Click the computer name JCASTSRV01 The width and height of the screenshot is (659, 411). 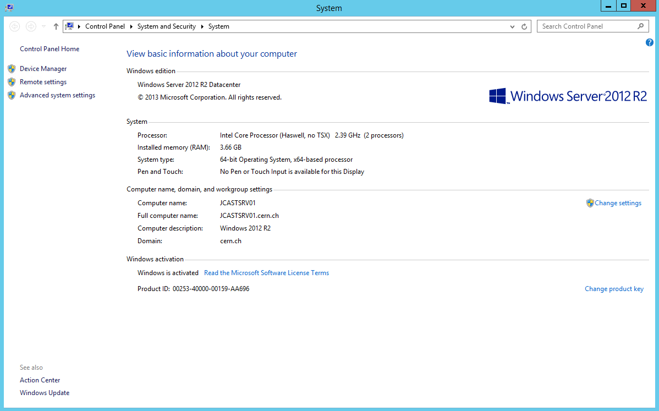click(x=238, y=203)
